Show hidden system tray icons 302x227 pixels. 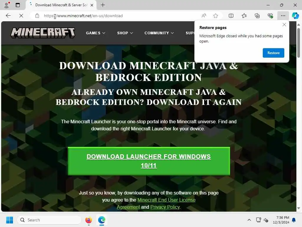249,220
